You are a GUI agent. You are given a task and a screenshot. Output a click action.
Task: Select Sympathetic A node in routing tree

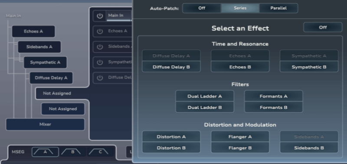click(45, 62)
